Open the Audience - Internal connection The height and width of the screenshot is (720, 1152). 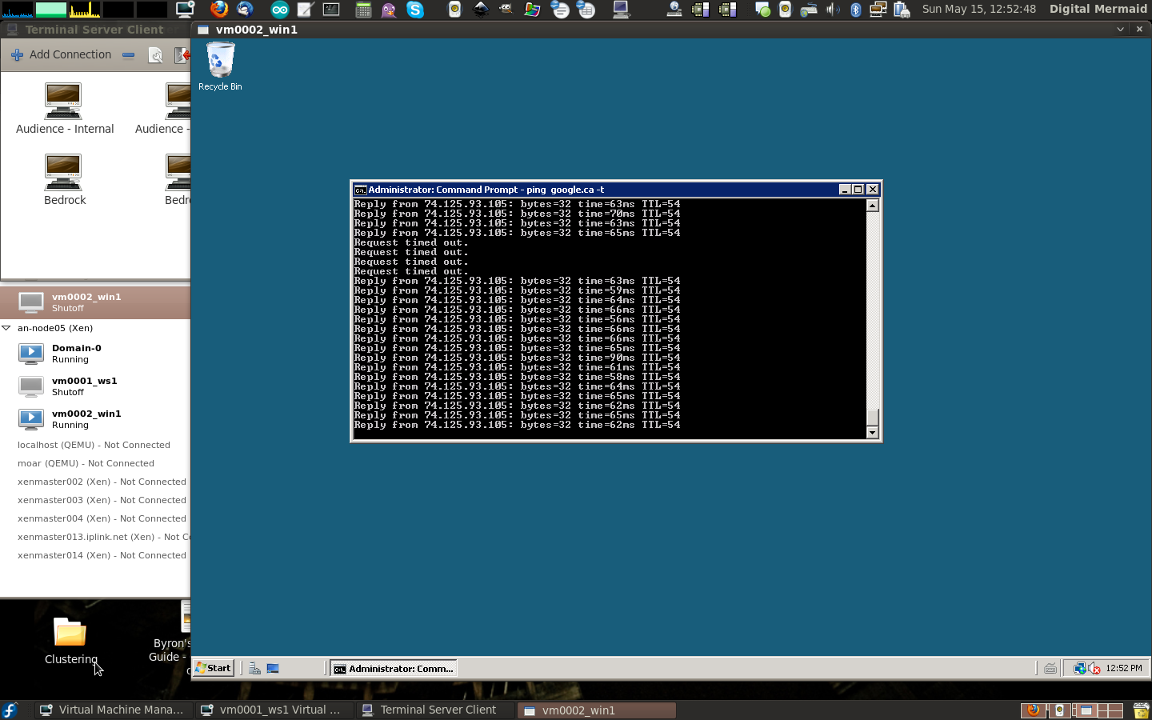tap(65, 109)
